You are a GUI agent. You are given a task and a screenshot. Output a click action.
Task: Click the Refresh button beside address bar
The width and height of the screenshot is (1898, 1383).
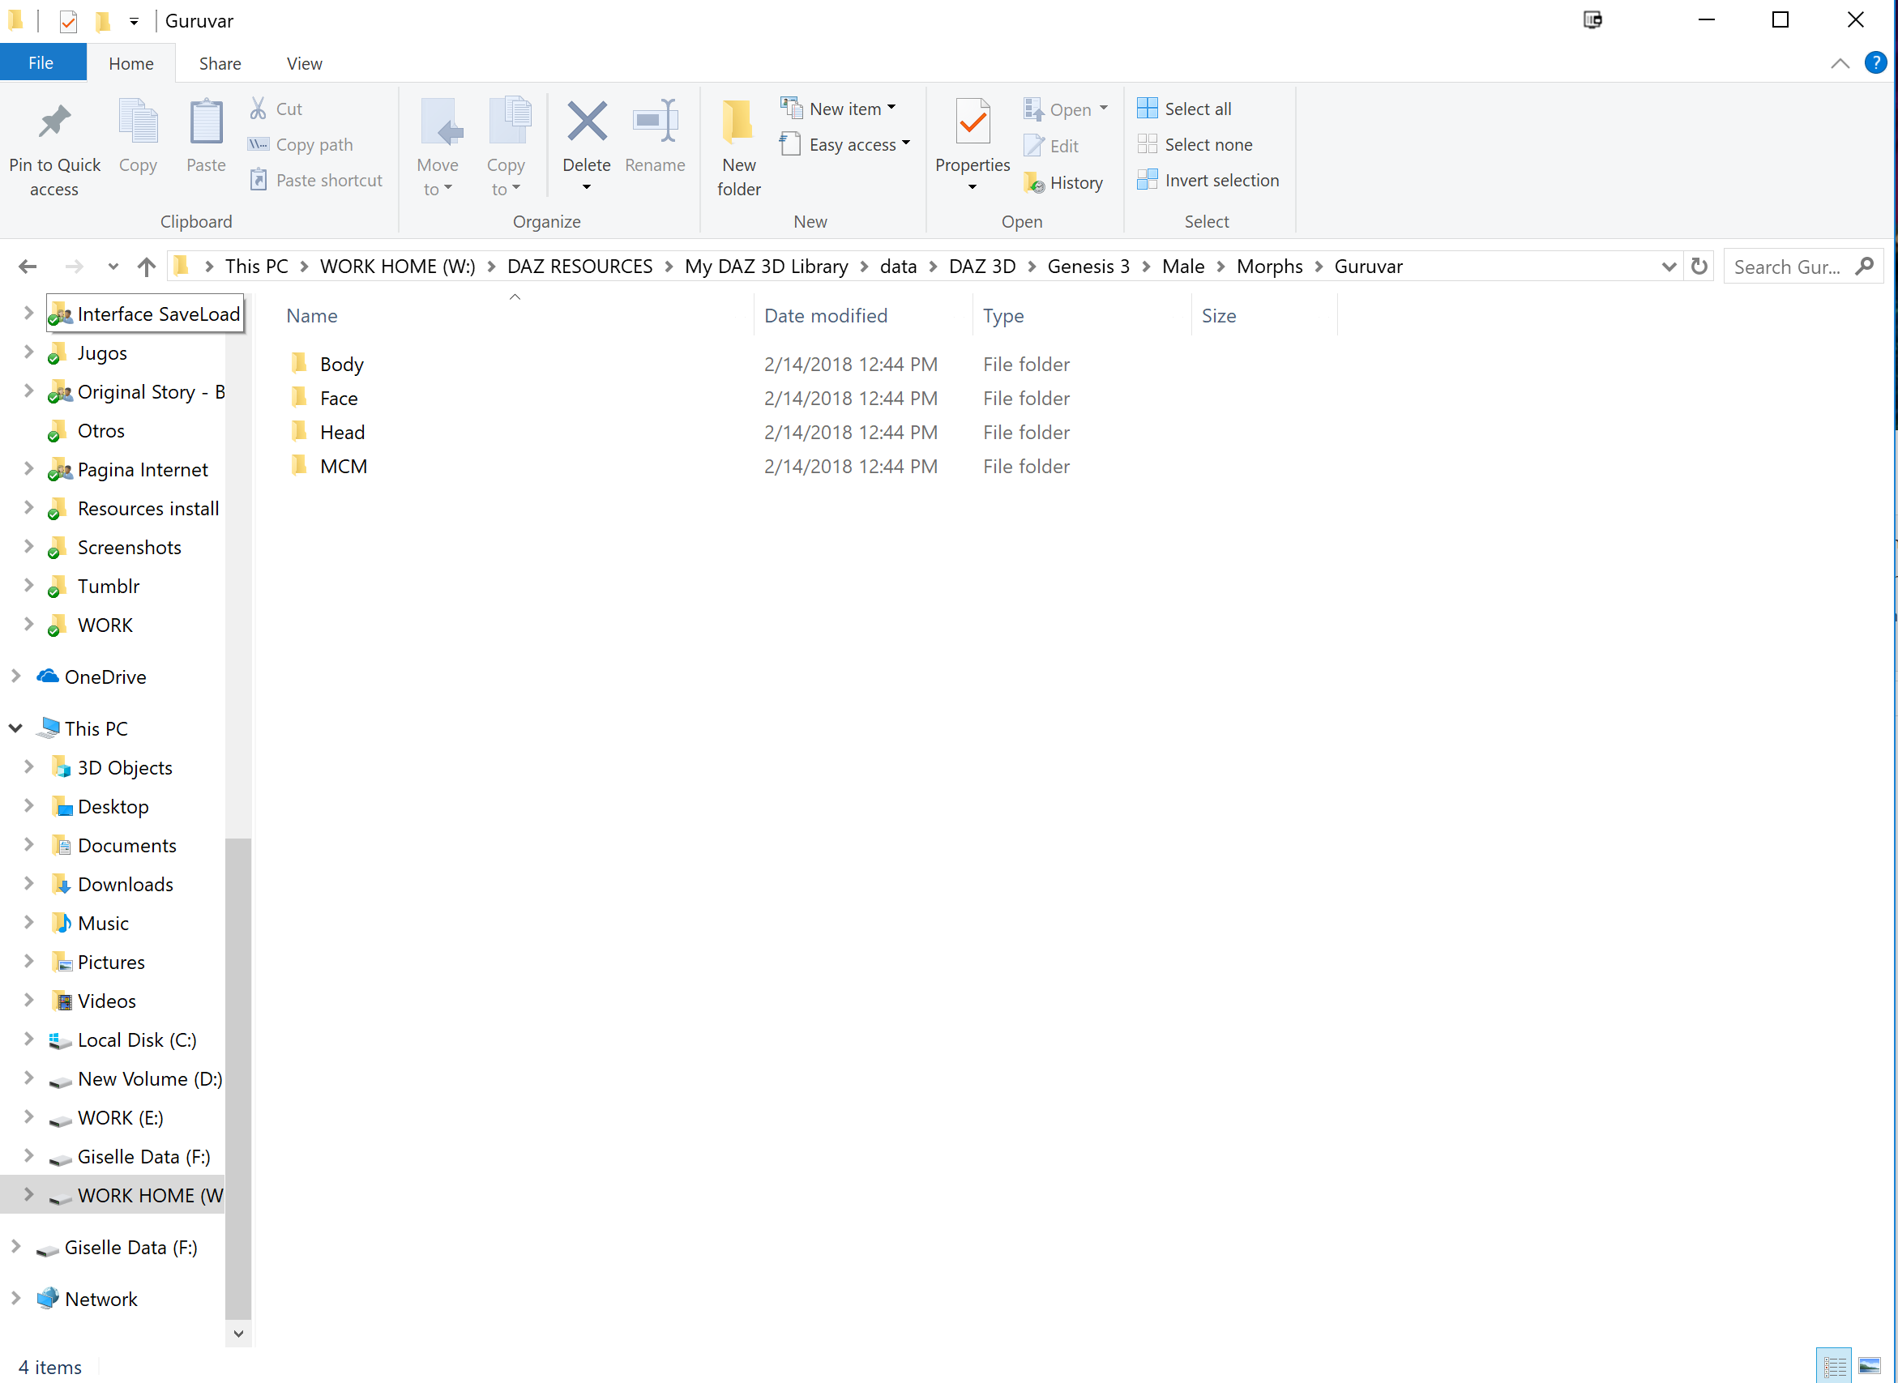tap(1699, 267)
